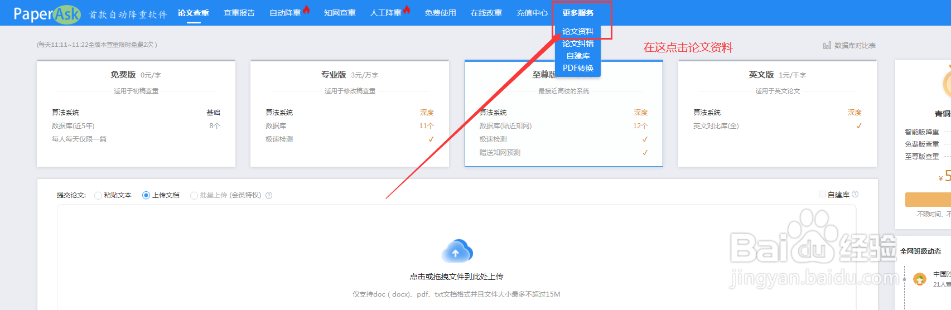Open 充值中心 nav item

(532, 13)
